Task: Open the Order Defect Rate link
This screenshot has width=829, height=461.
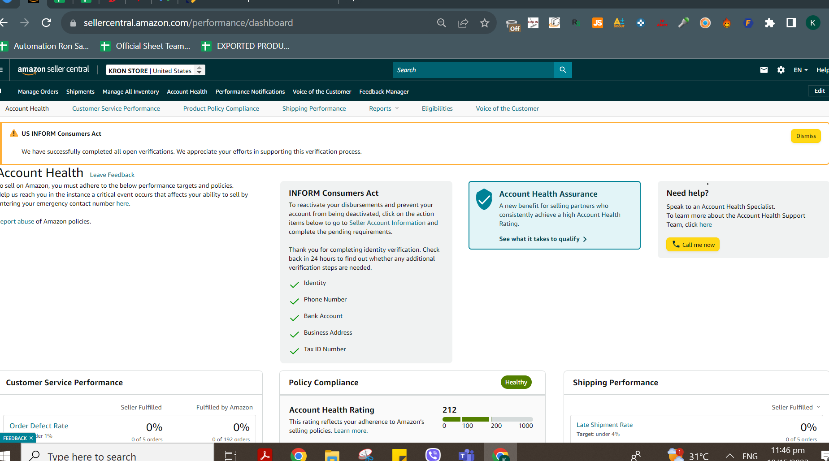Action: [x=39, y=426]
